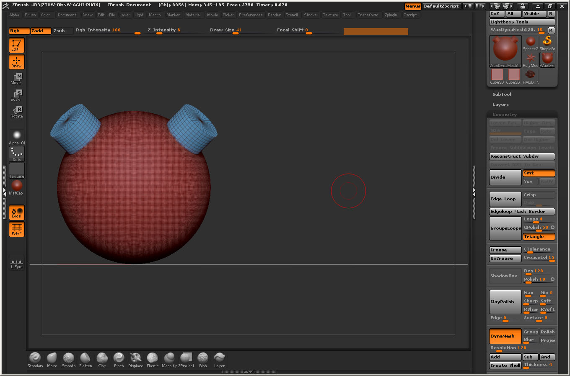Toggle the DynaMesh button

pyautogui.click(x=505, y=336)
